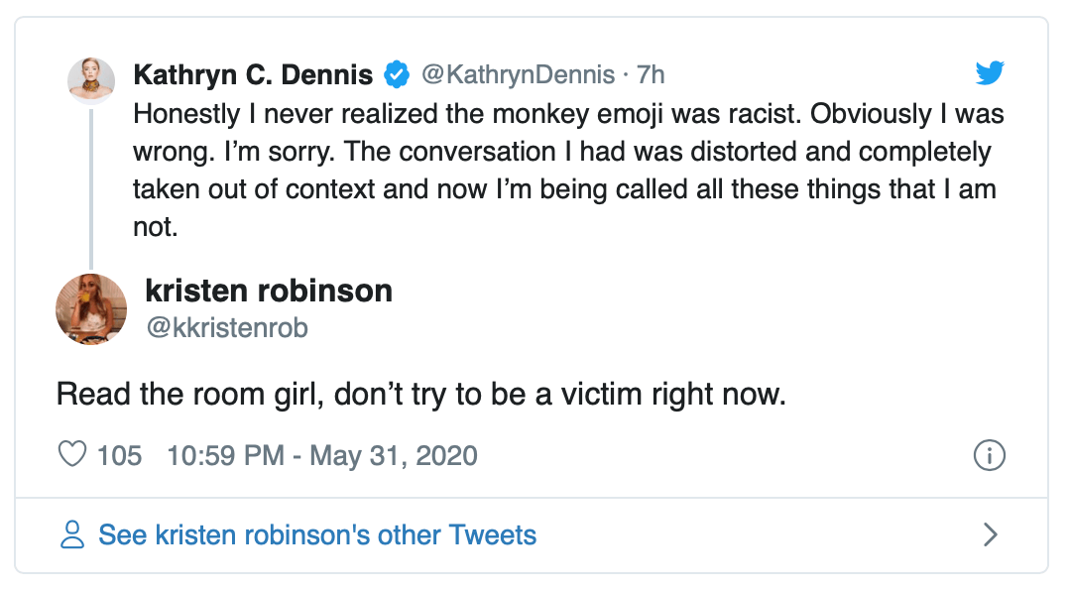
Task: Click the person icon in footer
Action: (72, 535)
